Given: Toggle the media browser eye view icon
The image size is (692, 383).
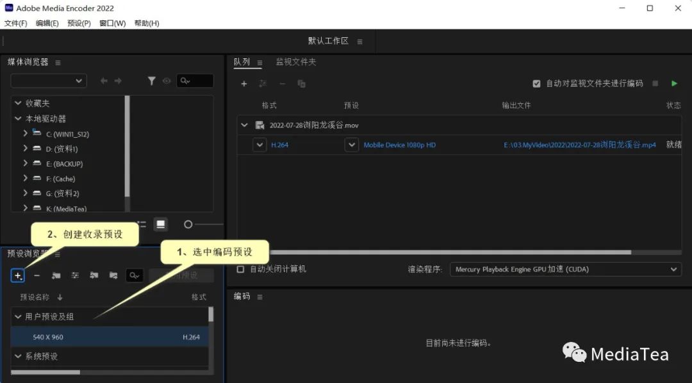Looking at the screenshot, I should [x=167, y=81].
